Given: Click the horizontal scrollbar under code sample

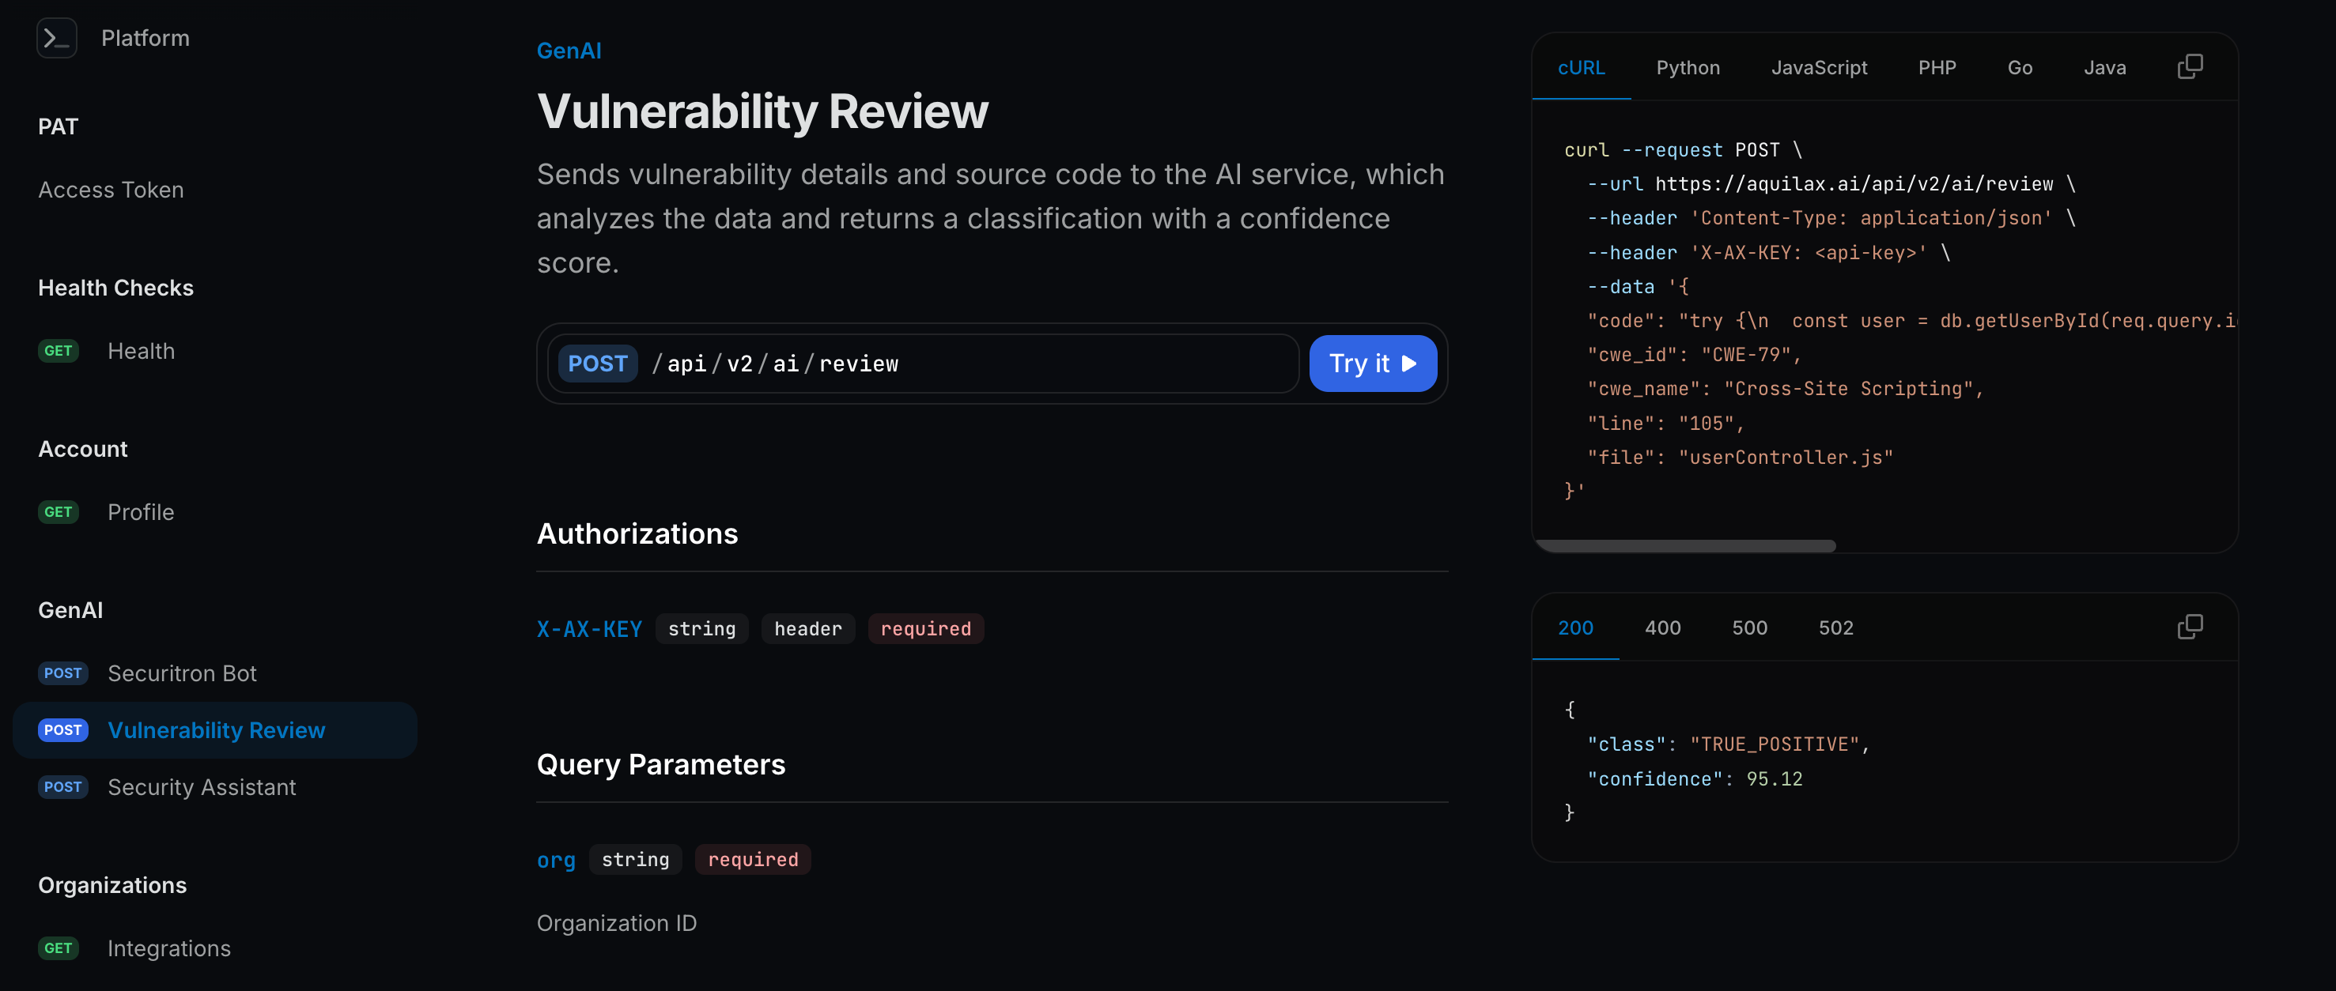Looking at the screenshot, I should click(x=1685, y=545).
